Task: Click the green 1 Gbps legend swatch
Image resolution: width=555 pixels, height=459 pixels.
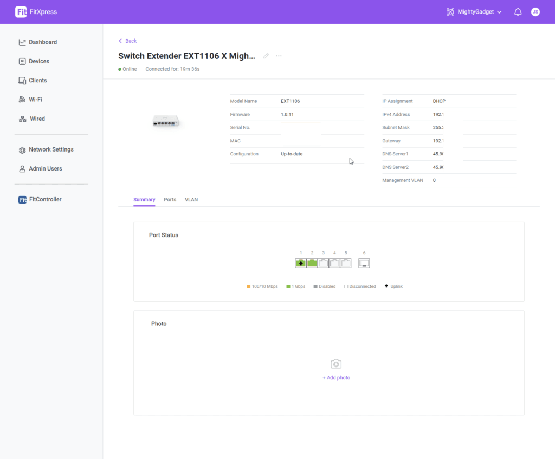Action: (x=288, y=287)
